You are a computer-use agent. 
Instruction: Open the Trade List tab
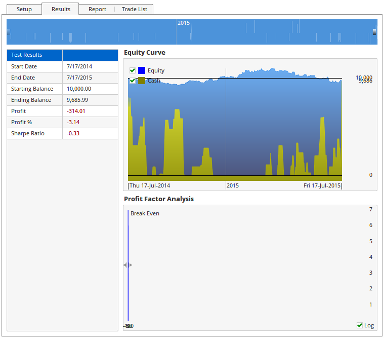[x=135, y=9]
